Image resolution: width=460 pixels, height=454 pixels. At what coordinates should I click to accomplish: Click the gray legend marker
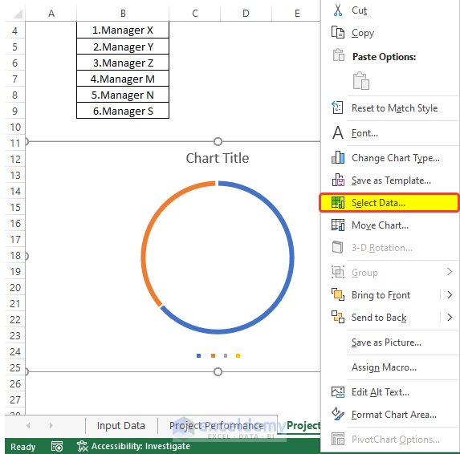226,356
